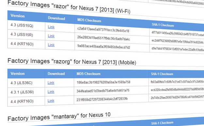The height and width of the screenshot is (126, 204).
Task: Open the download Link for 4.3 (JLS36C)
Action: click(x=51, y=83)
